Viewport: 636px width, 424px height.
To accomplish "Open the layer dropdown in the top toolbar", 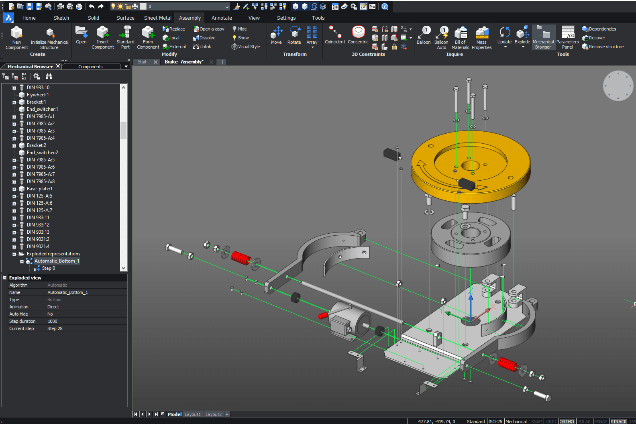I will pos(227,6).
